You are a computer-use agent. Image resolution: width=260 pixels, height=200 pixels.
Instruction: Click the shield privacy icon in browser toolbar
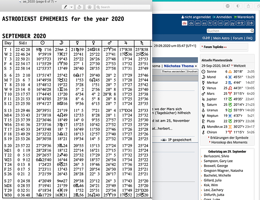pos(238,6)
